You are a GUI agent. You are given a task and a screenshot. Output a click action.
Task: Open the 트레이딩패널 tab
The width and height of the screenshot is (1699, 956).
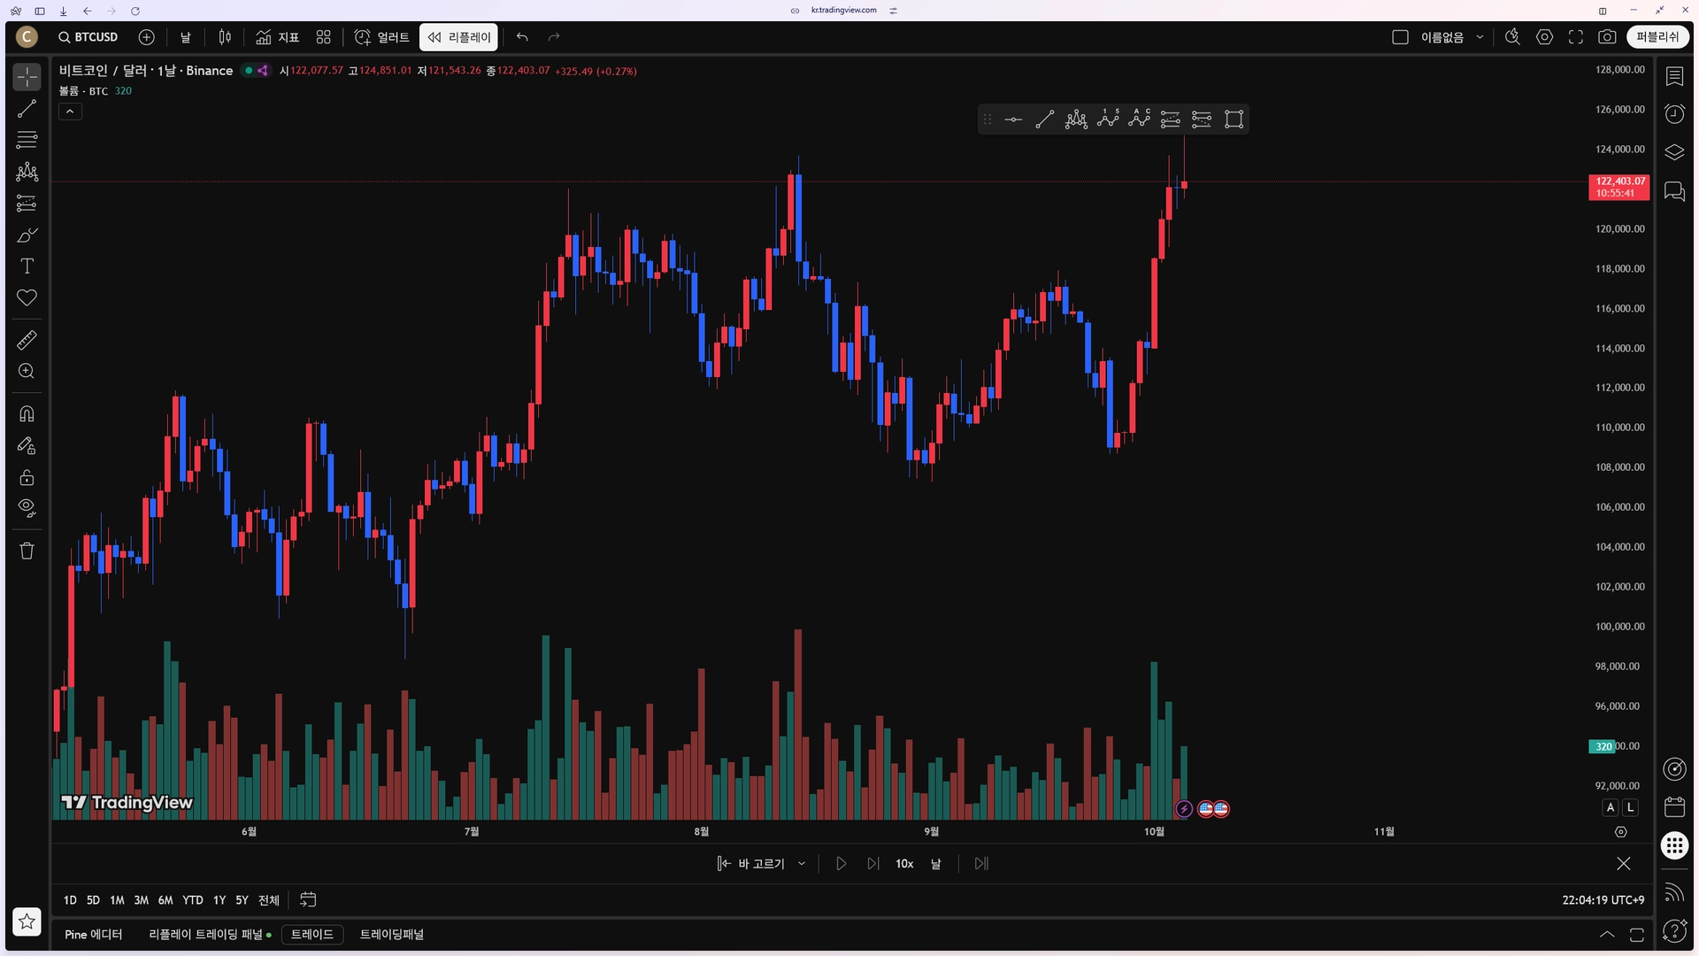tap(391, 935)
